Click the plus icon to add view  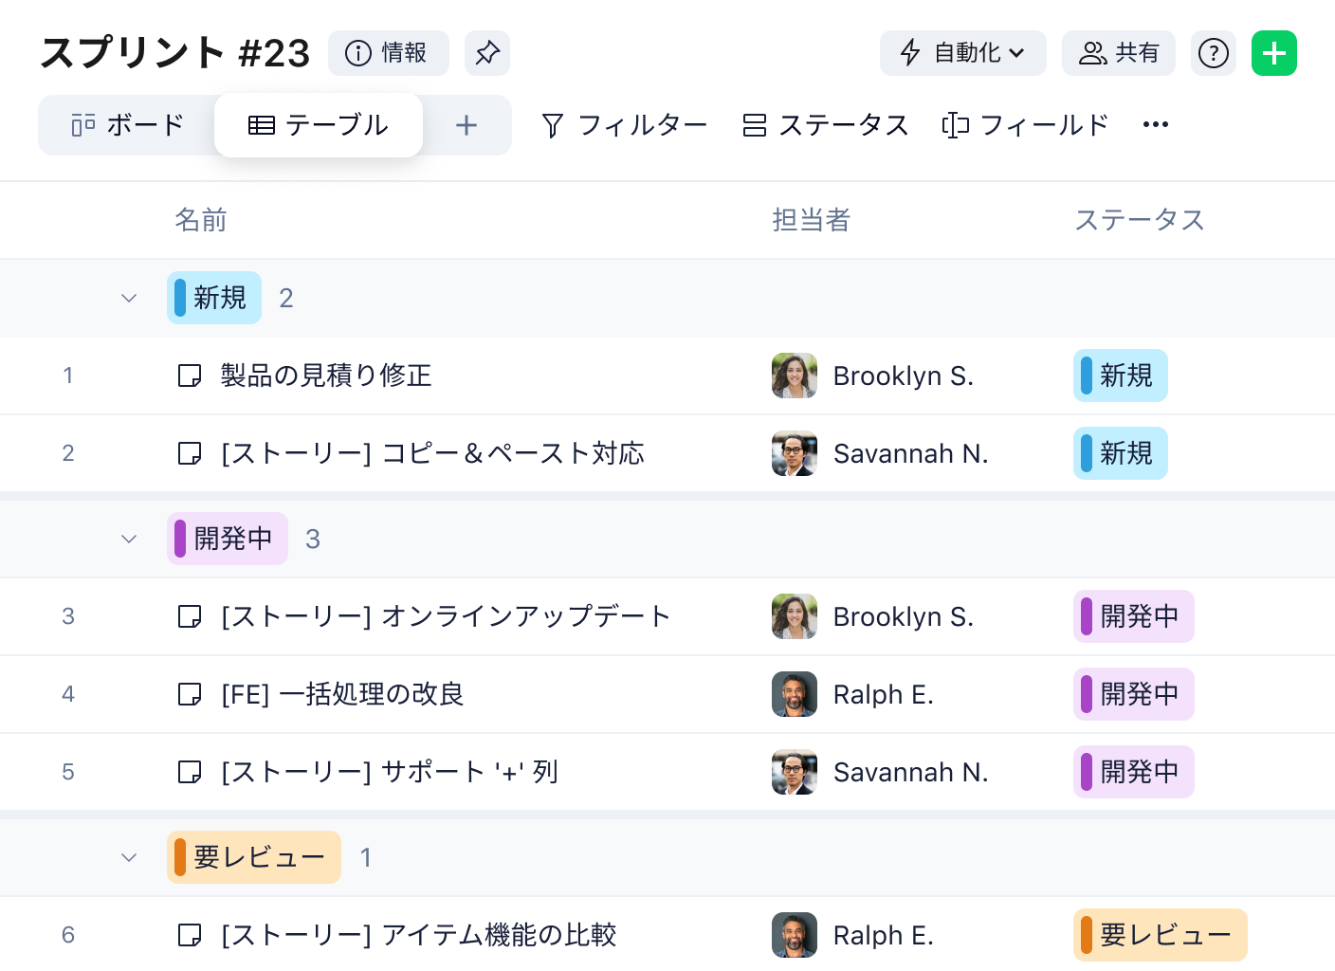pyautogui.click(x=466, y=125)
